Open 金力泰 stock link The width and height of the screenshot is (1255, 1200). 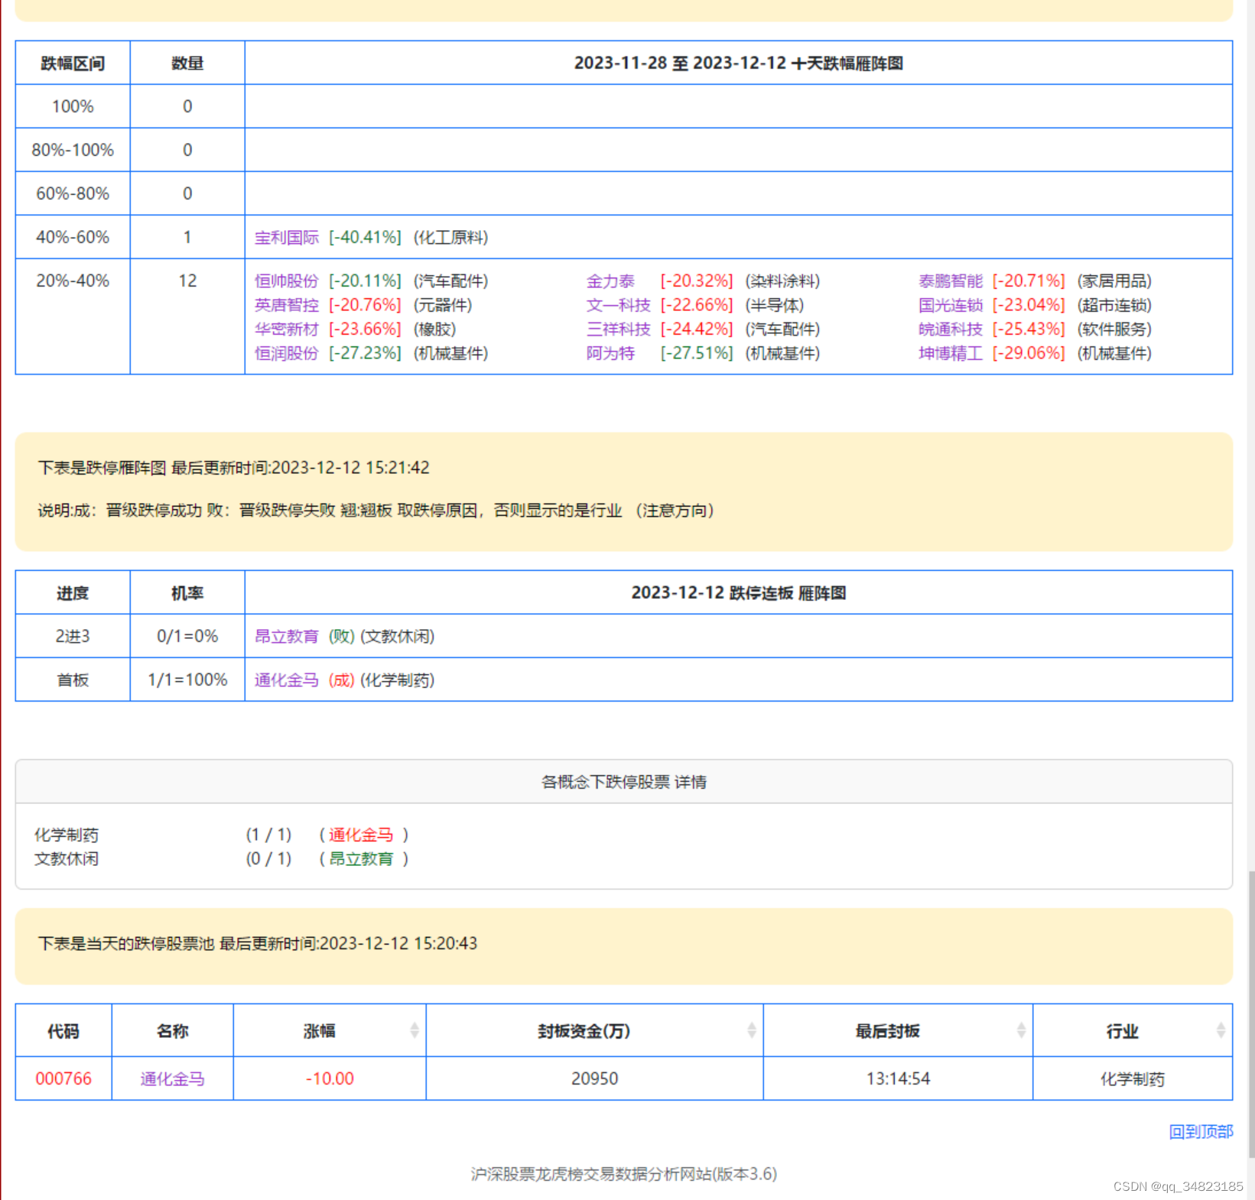click(x=610, y=281)
